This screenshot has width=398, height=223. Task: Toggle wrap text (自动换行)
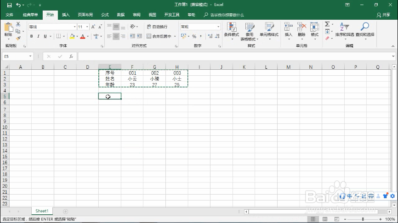coord(157,27)
